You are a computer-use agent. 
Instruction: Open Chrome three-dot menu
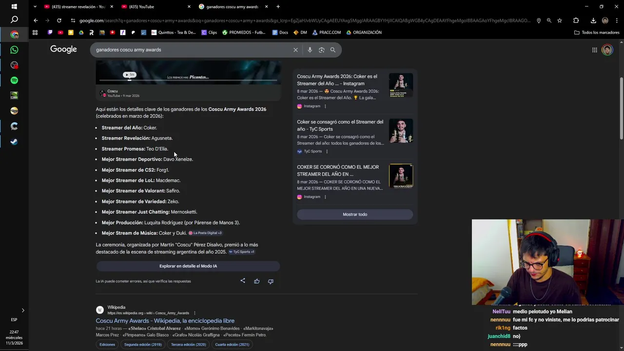pyautogui.click(x=616, y=20)
